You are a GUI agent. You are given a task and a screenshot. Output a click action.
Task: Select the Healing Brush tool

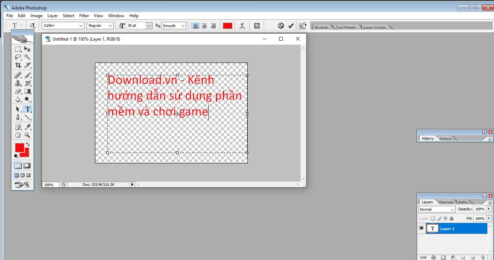point(18,75)
